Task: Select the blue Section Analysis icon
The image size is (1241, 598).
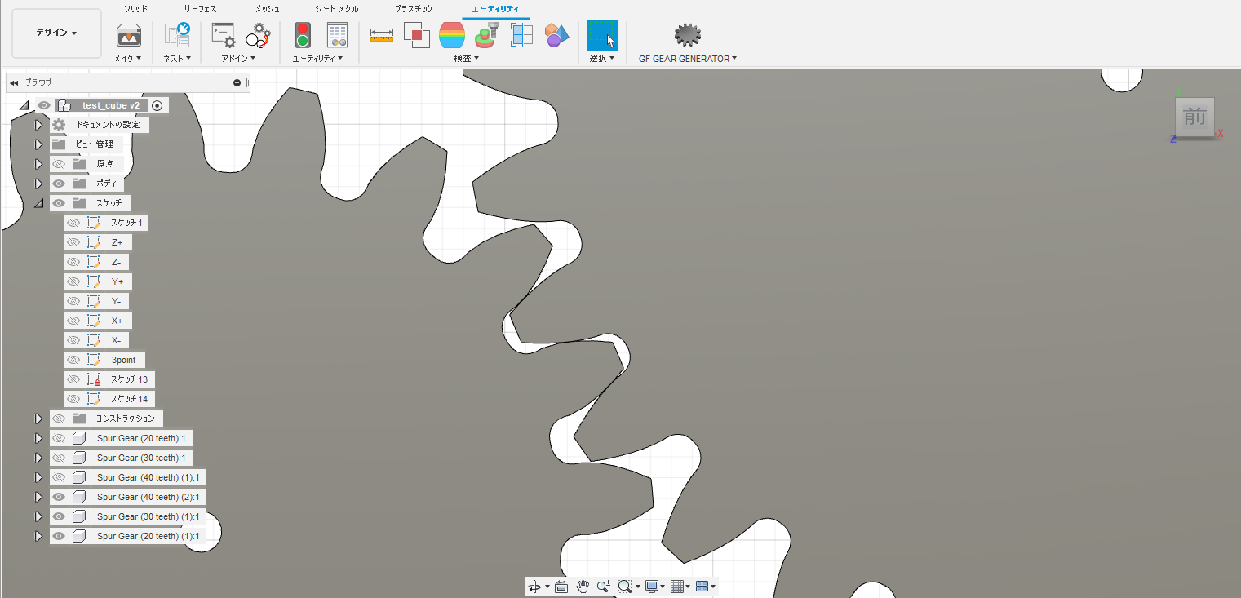Action: [x=522, y=35]
